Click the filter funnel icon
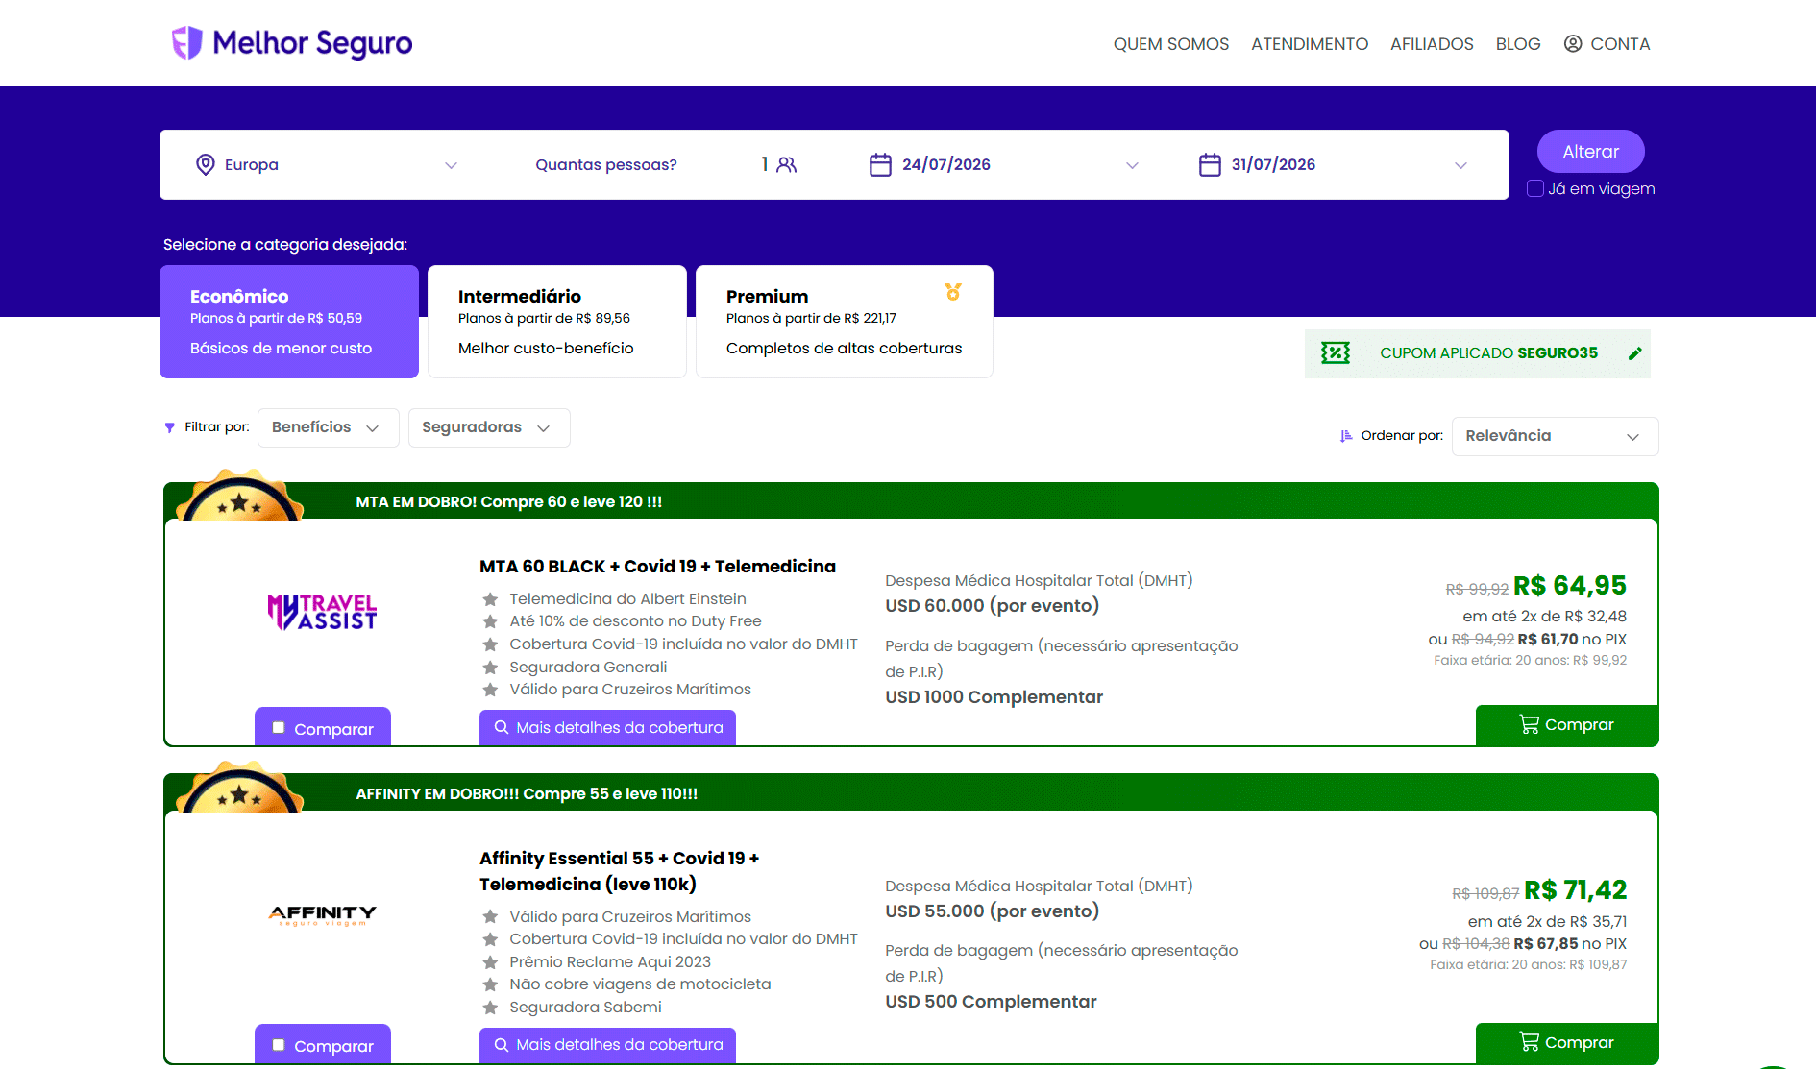This screenshot has width=1816, height=1069. point(170,427)
